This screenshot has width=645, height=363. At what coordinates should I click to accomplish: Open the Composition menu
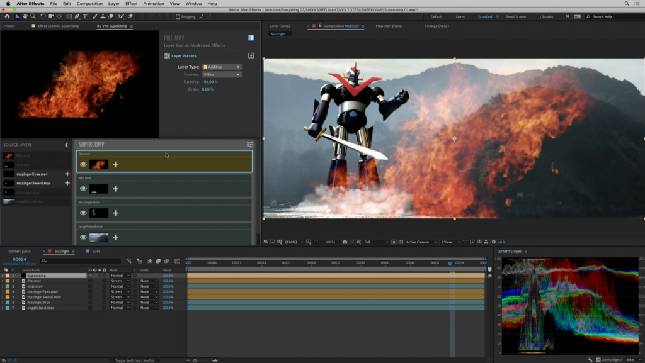coord(89,3)
